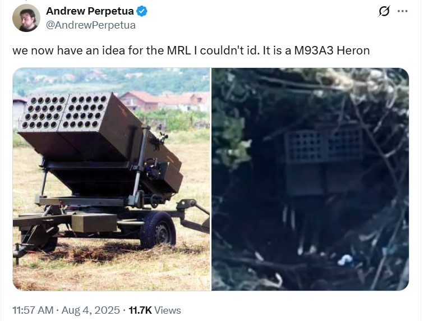Image resolution: width=433 pixels, height=321 pixels.
Task: Click the rocket tube openings in the left photo
Action: pos(65,112)
